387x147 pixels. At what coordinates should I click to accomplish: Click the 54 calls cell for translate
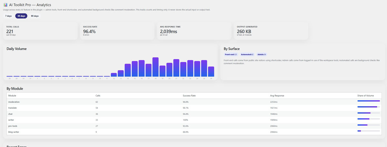tap(97, 108)
